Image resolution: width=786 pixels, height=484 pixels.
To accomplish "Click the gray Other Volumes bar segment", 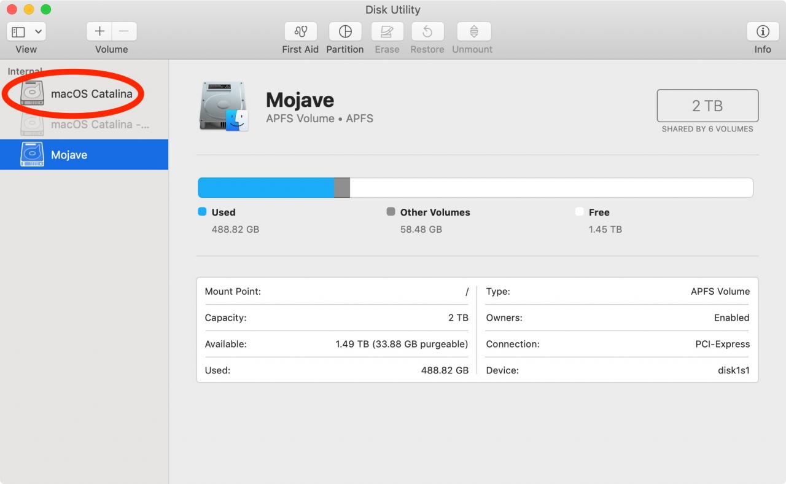I will point(342,188).
